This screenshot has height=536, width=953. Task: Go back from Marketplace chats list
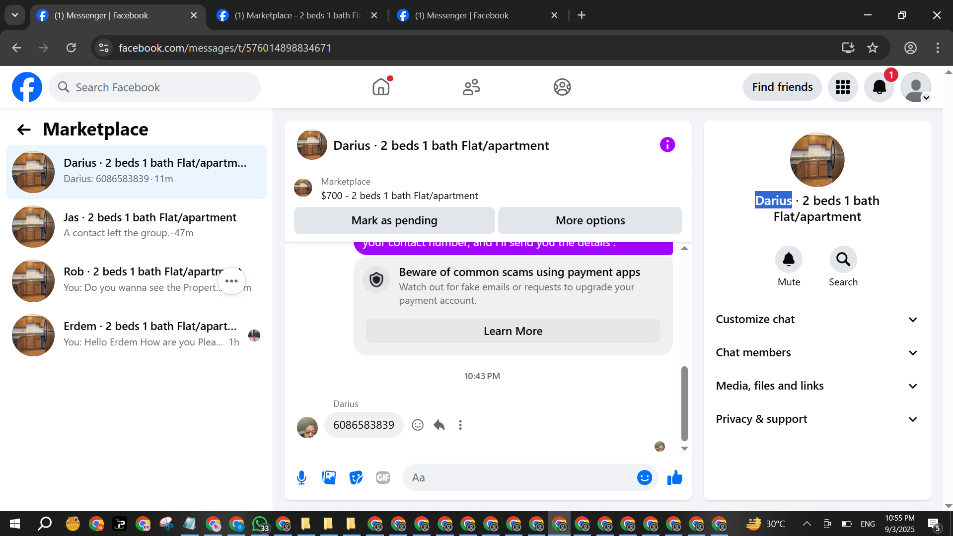(24, 130)
